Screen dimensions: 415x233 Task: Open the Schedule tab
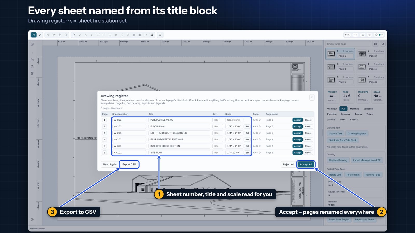coord(345,114)
